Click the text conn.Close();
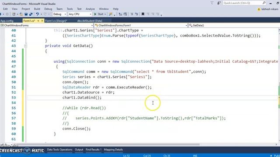Screen dimensions: 280x157 pyautogui.click(x=77, y=129)
